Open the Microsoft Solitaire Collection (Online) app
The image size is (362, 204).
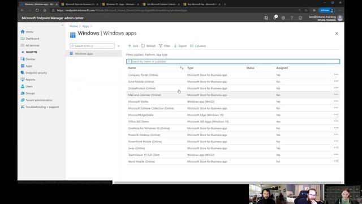point(151,108)
